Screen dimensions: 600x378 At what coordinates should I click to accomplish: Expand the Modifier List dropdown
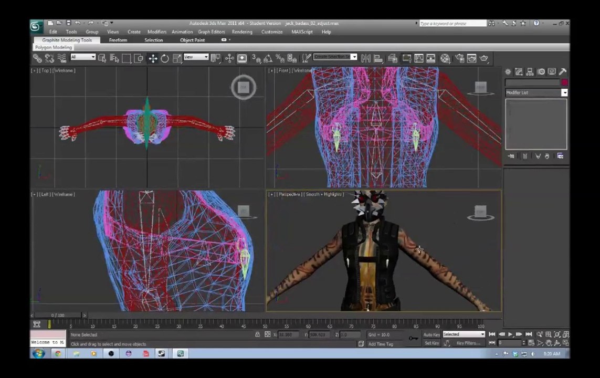click(564, 92)
